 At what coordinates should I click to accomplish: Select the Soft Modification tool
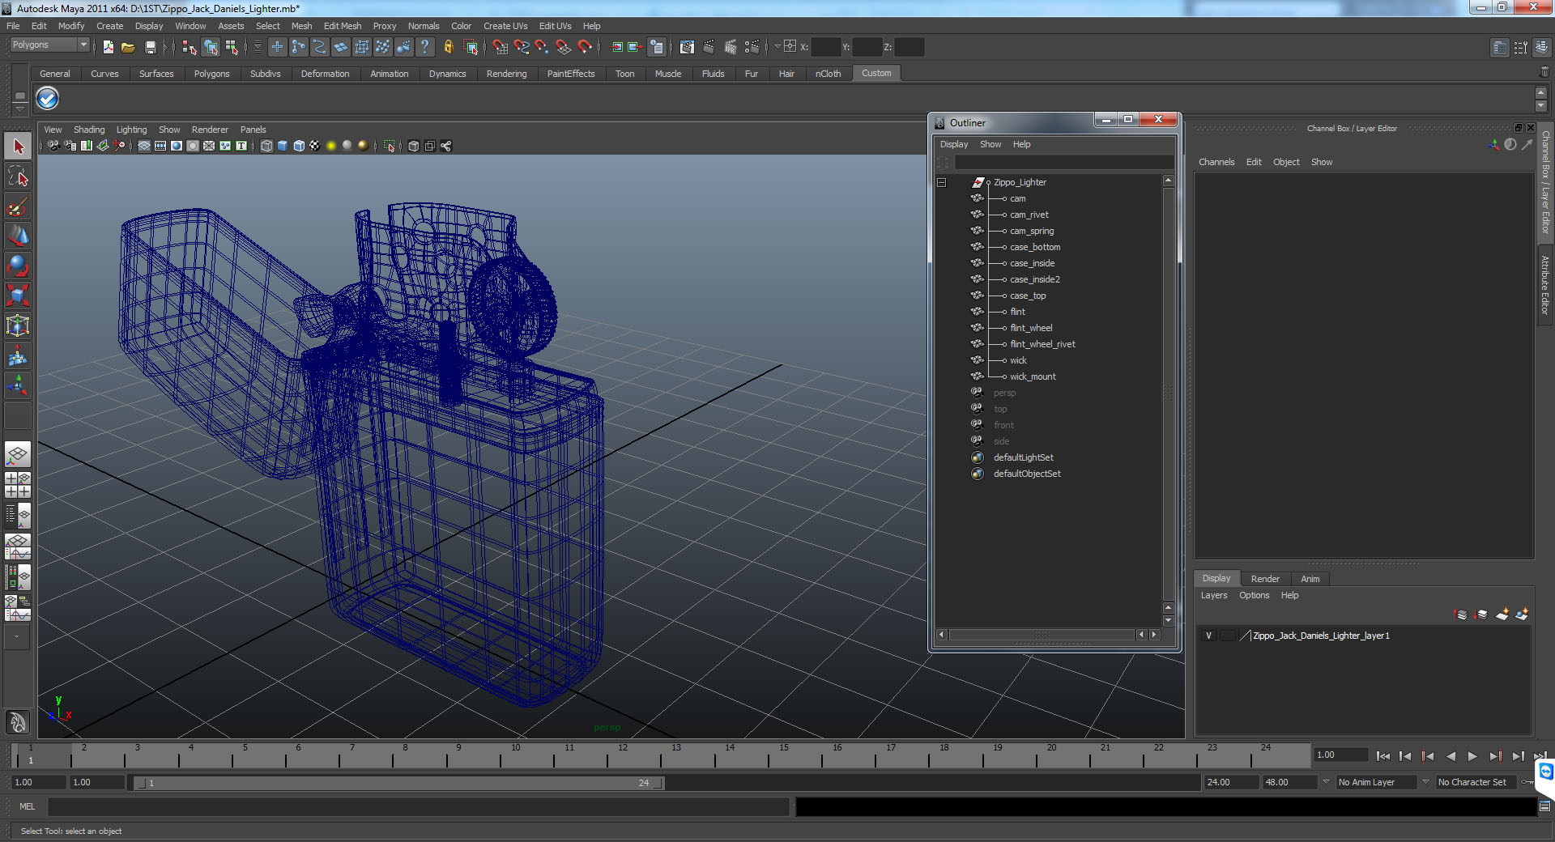click(18, 355)
